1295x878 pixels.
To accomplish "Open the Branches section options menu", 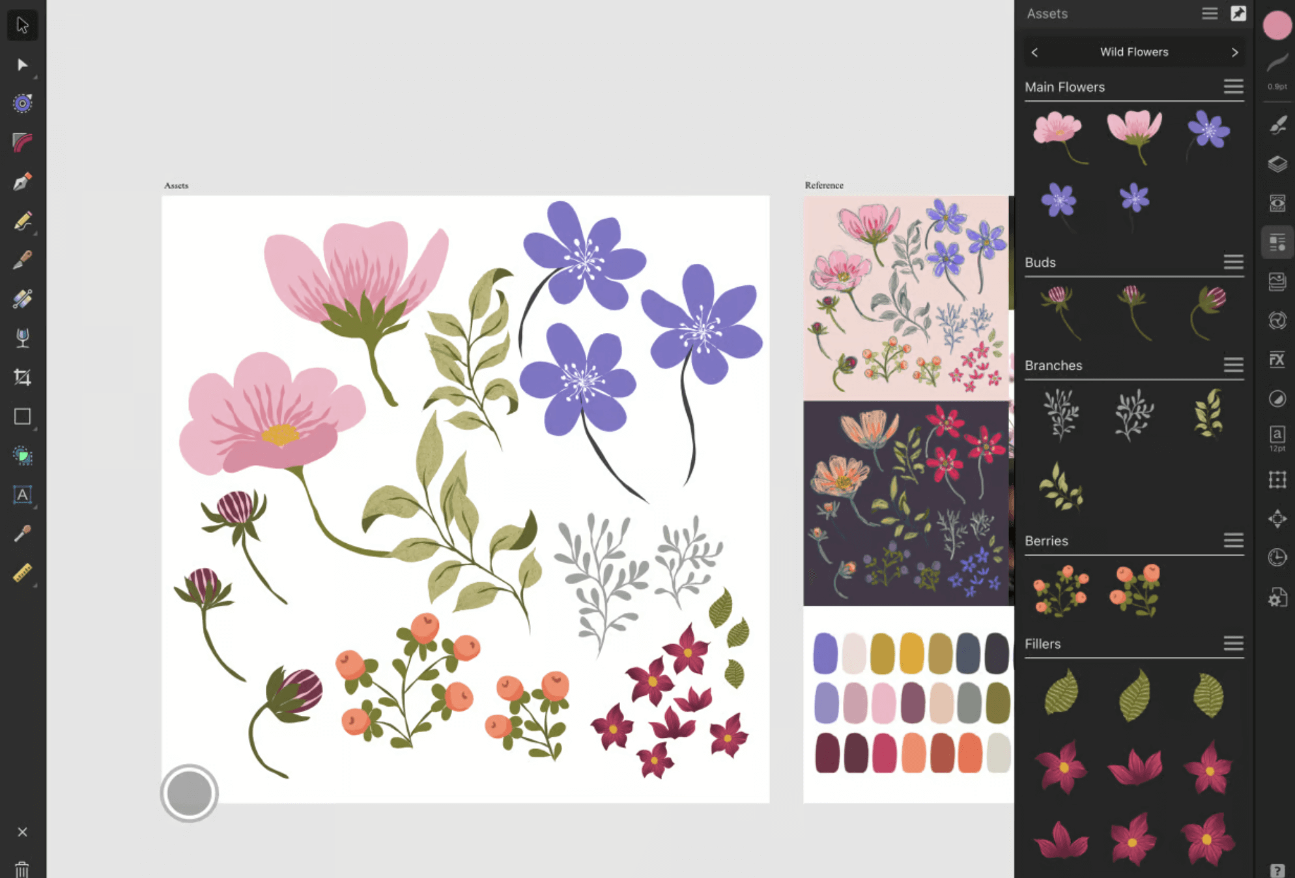I will 1234,365.
